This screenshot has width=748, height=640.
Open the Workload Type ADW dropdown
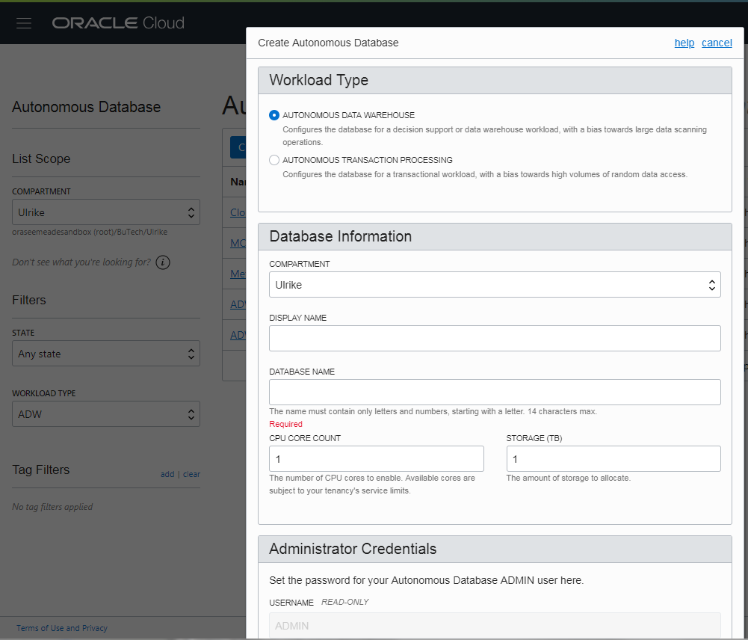[x=106, y=414]
